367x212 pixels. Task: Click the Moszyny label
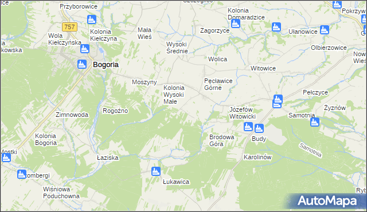(144, 83)
